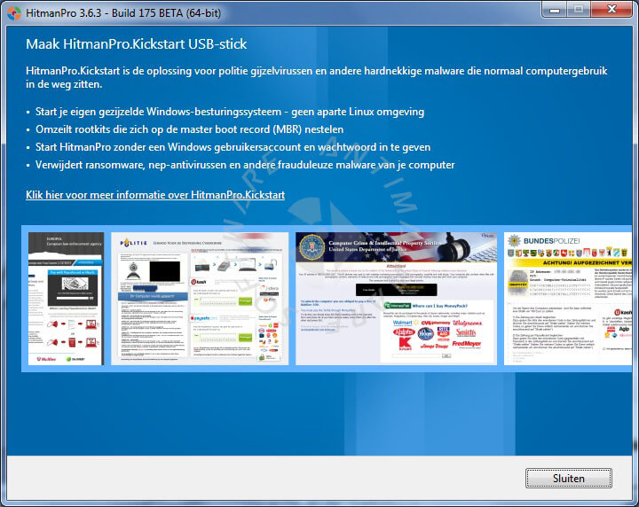639x507 pixels.
Task: Select the Europol ransomware screenshot thumbnail
Action: point(66,299)
